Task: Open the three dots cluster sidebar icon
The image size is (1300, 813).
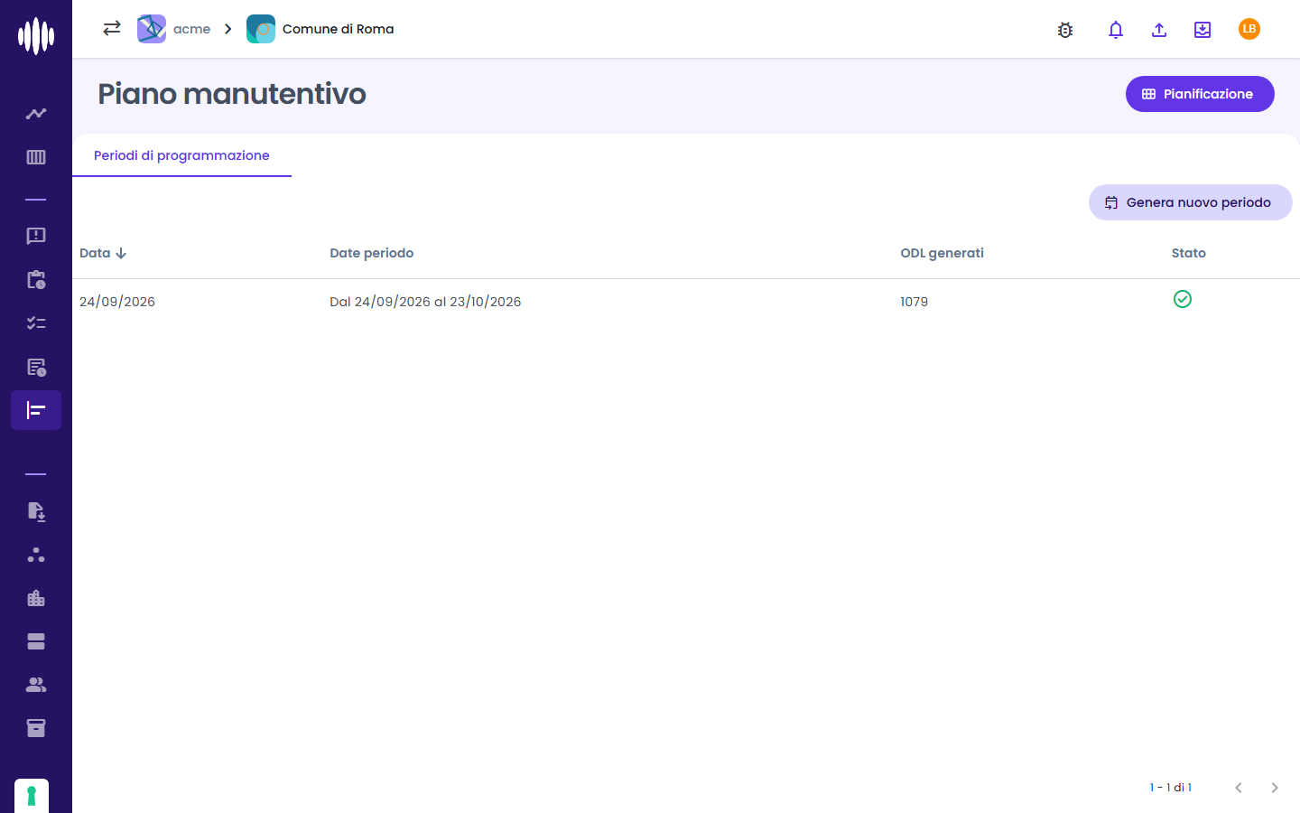Action: point(36,555)
